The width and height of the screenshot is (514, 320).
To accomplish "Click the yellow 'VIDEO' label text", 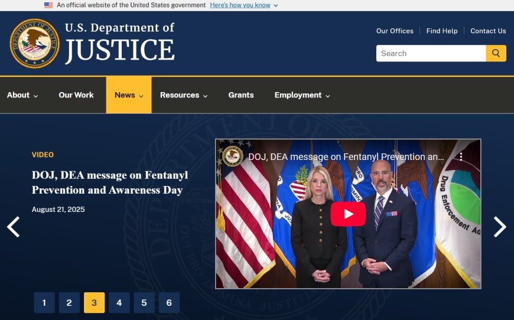I will point(43,155).
